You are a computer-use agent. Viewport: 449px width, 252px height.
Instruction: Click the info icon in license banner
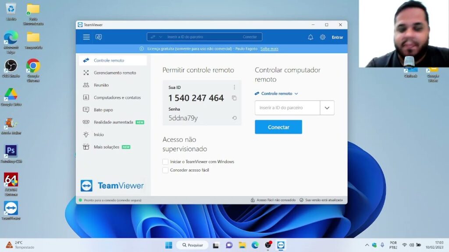[142, 49]
